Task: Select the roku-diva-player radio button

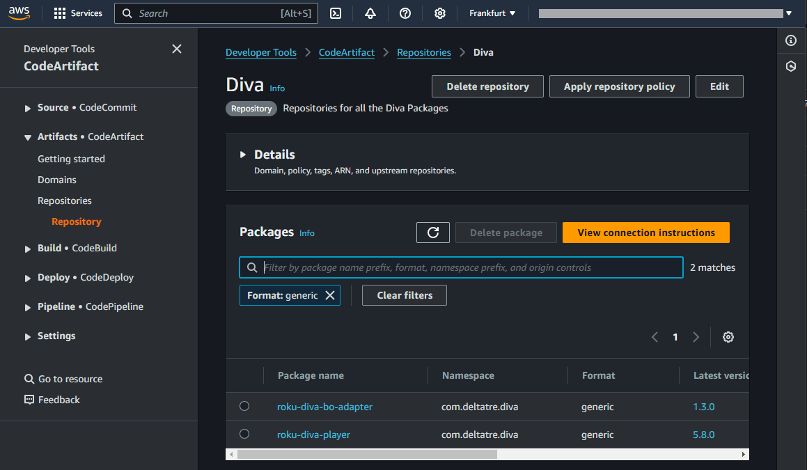Action: 244,434
